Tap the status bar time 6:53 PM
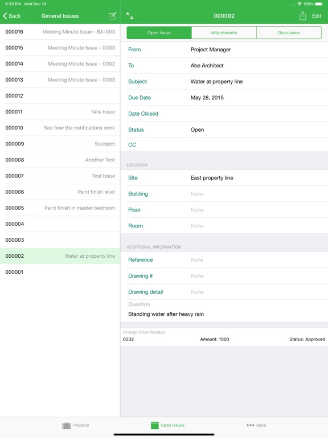 (13, 4)
